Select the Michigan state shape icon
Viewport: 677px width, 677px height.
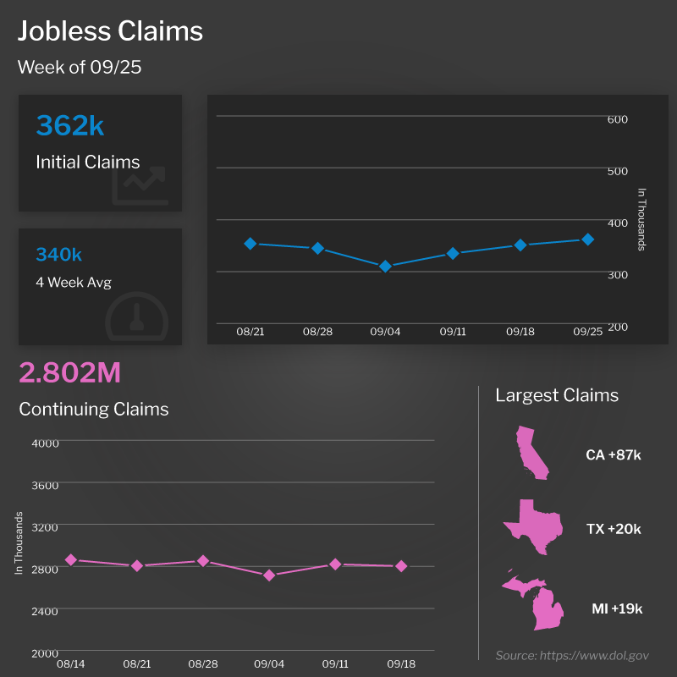[534, 600]
